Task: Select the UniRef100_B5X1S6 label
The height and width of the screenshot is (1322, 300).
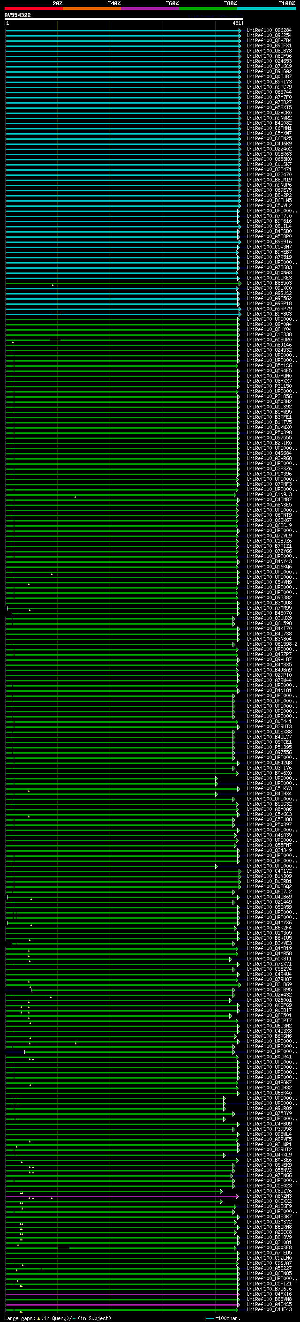Action: click(269, 365)
